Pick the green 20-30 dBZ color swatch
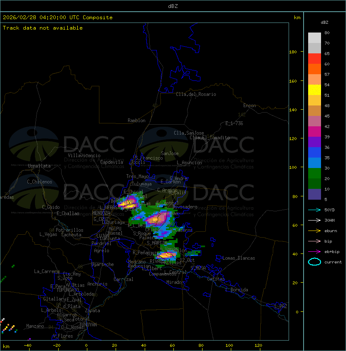346x351 pixels. coord(314,173)
